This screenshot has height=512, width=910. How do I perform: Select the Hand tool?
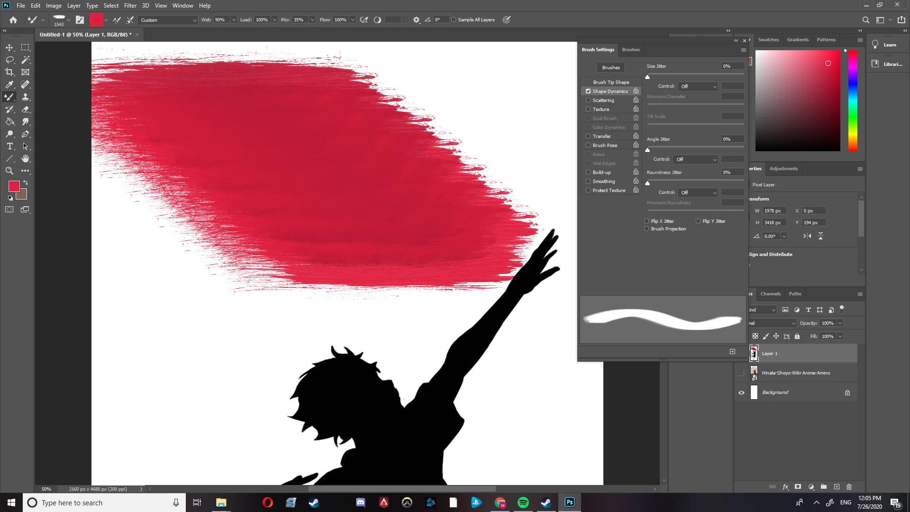(x=26, y=158)
